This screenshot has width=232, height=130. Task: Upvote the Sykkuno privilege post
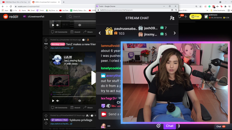[x=46, y=116]
